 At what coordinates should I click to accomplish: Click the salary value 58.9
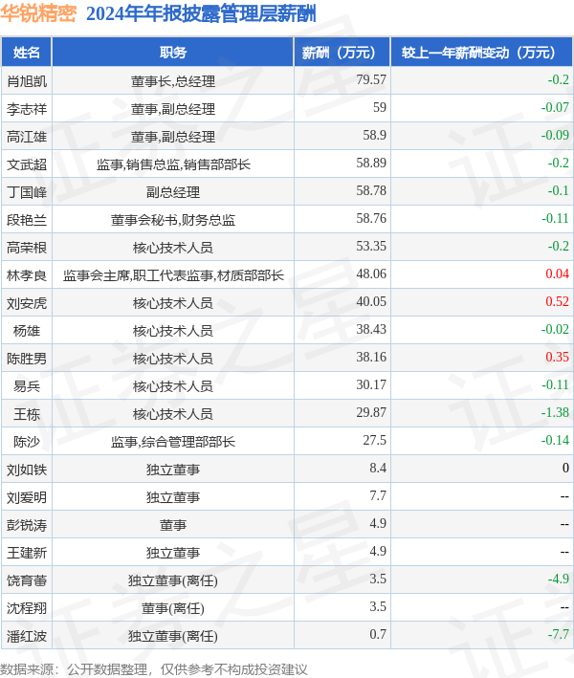(375, 136)
